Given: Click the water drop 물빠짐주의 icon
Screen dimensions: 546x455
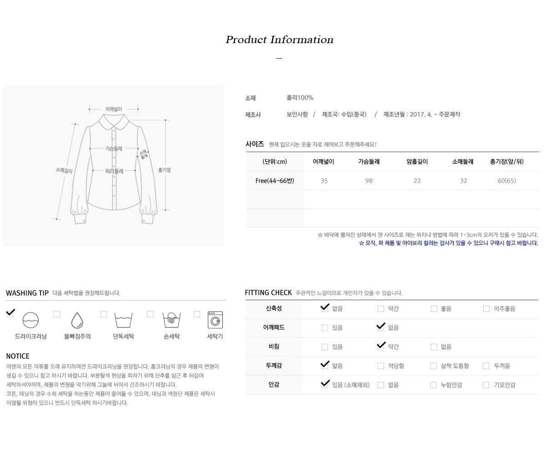Looking at the screenshot, I should tap(77, 320).
